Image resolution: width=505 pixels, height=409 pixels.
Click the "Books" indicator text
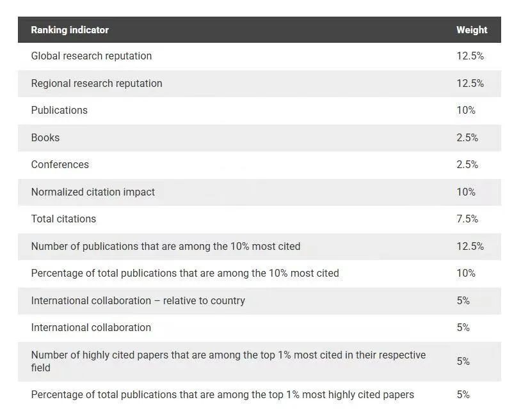click(45, 138)
